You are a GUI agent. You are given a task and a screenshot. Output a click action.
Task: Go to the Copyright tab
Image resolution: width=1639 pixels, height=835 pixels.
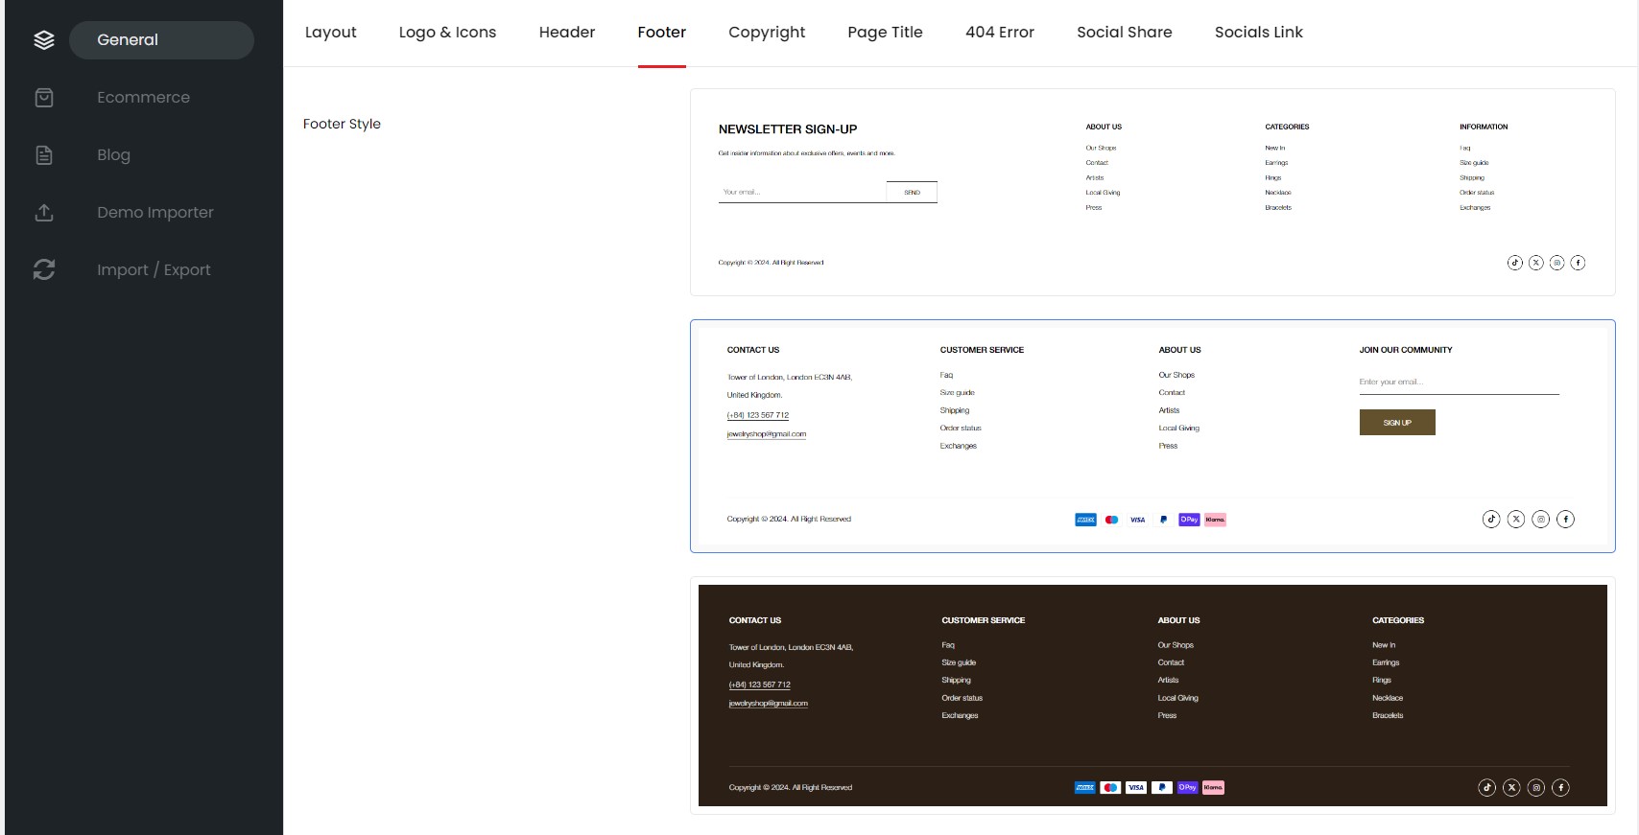[x=766, y=33]
